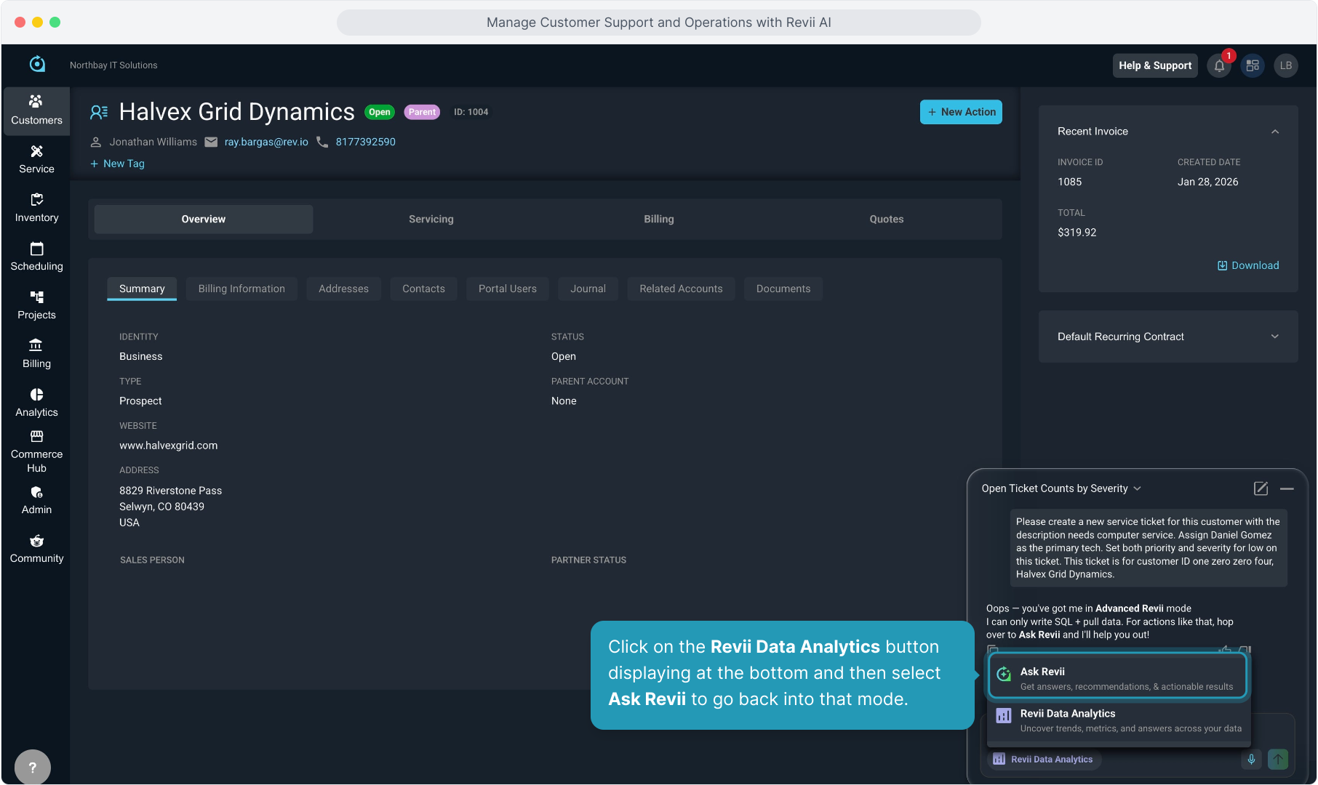Open the Analytics sidebar section
Image resolution: width=1318 pixels, height=785 pixels.
(x=36, y=403)
